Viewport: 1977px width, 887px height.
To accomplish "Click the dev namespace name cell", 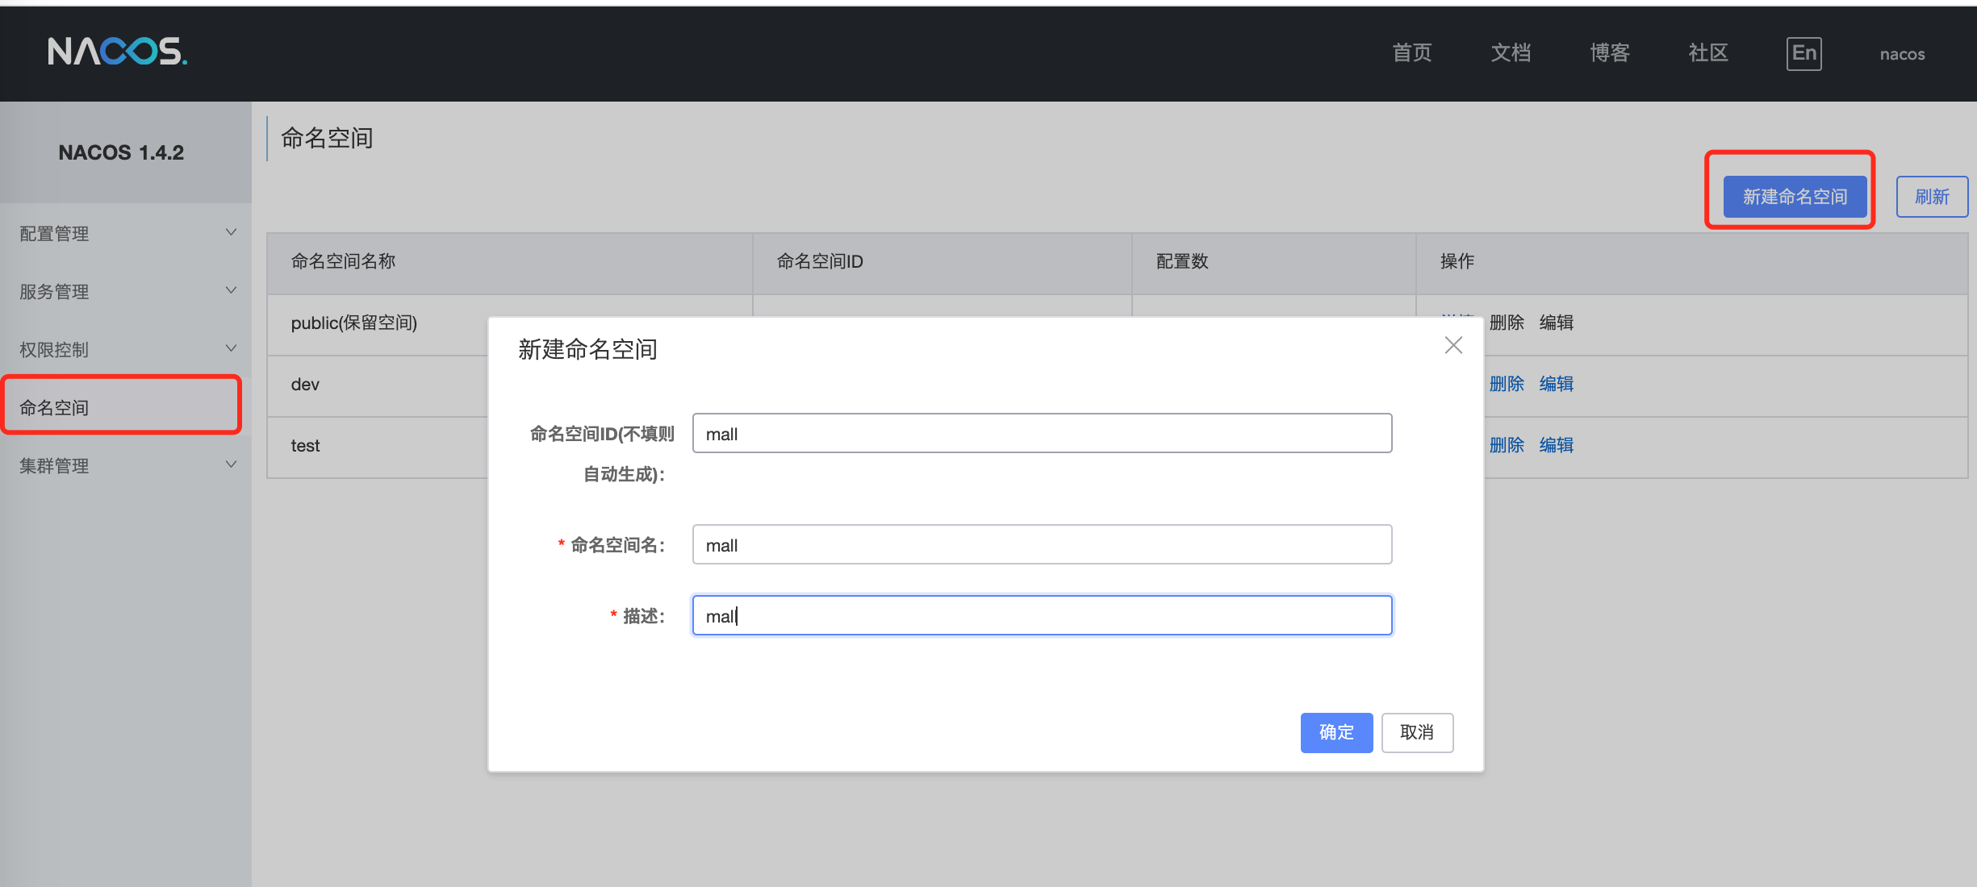I will (x=305, y=385).
